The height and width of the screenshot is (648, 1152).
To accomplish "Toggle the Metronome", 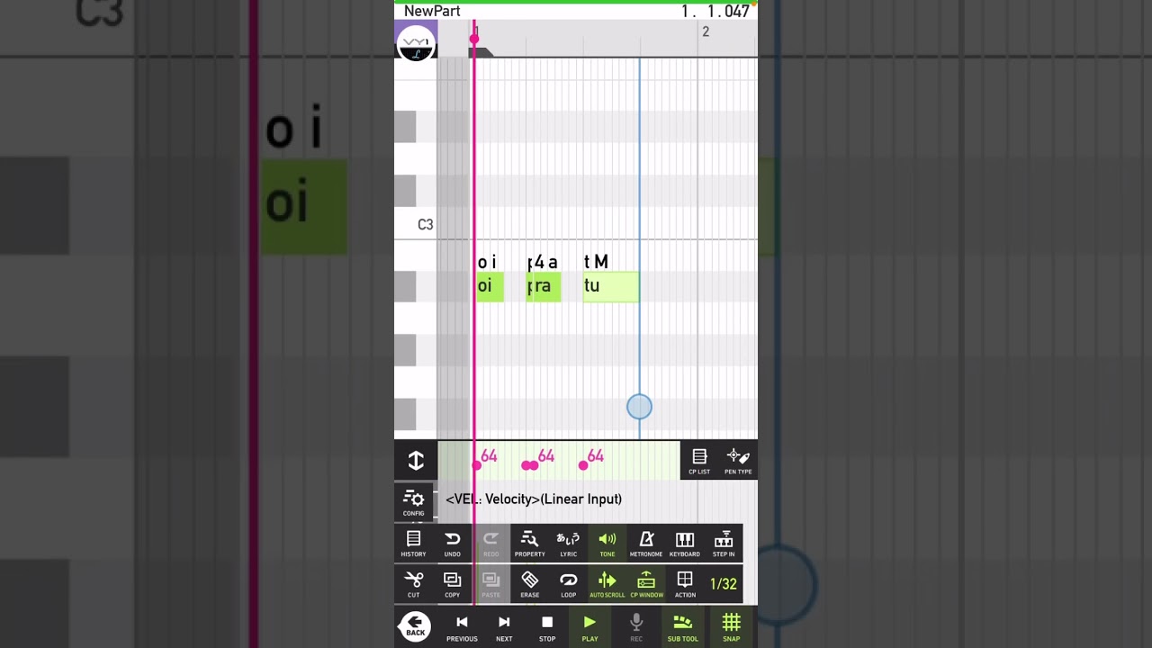I will pyautogui.click(x=646, y=544).
